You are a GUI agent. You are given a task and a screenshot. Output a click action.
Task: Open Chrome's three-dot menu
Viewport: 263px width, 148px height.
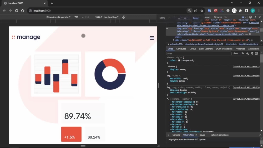click(x=259, y=11)
